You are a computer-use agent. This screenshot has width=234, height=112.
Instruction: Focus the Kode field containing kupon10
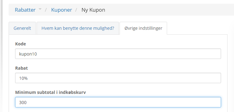pos(118,54)
